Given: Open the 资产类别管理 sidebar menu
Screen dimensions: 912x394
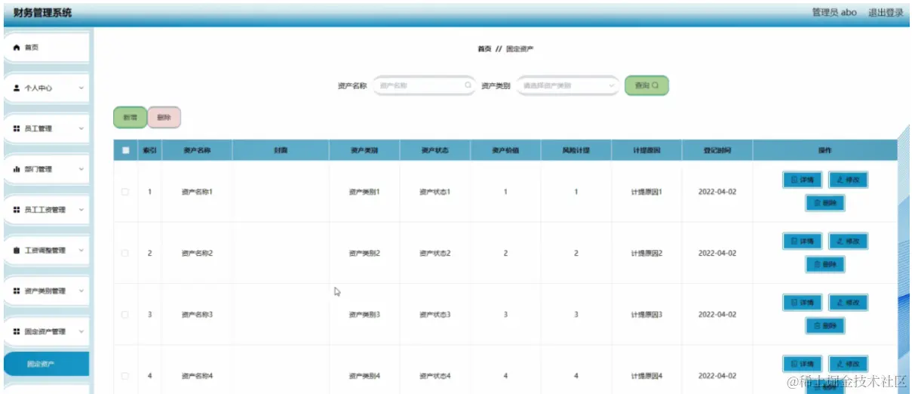Looking at the screenshot, I should click(47, 291).
